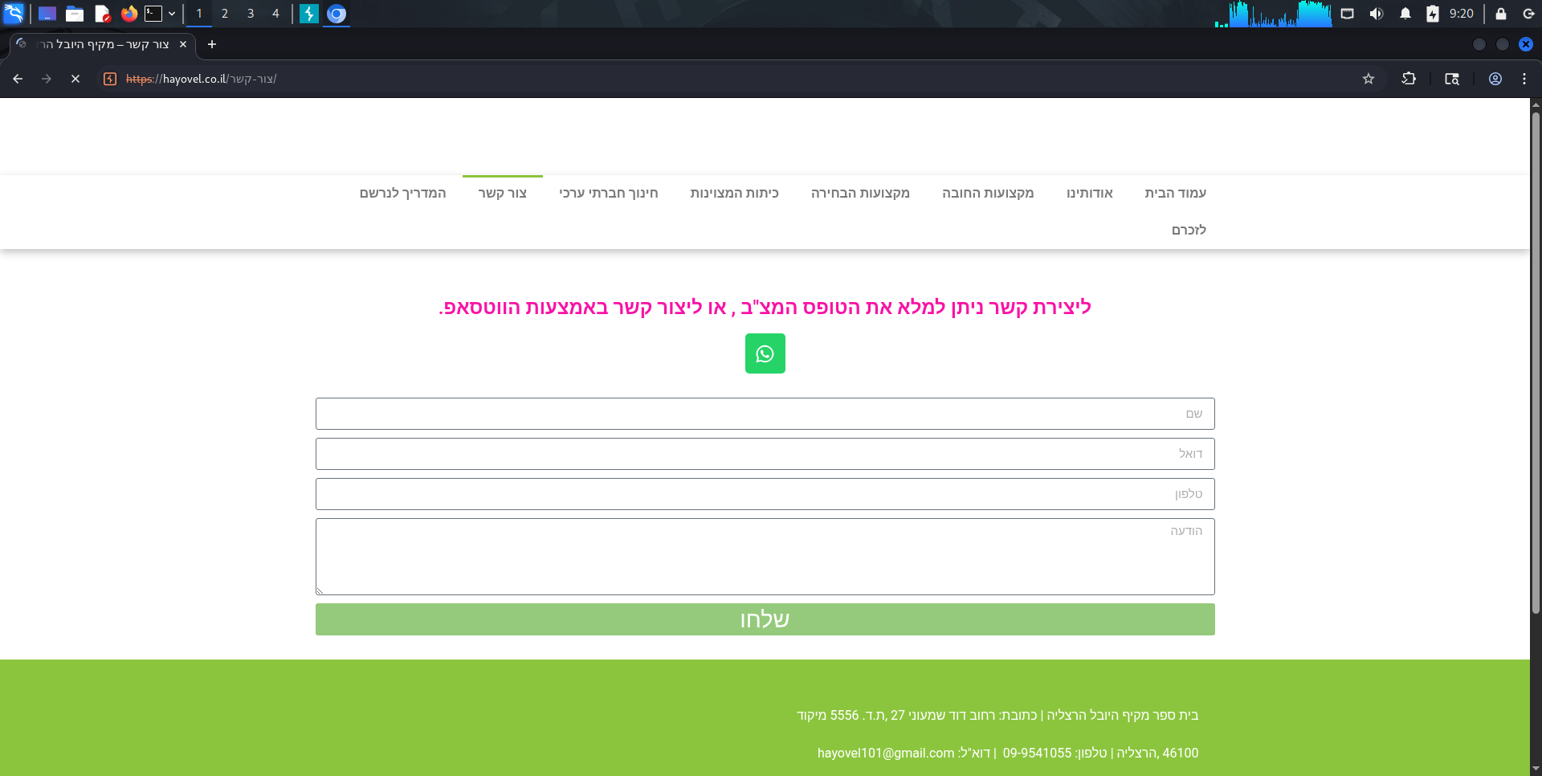Switch to workspace 3
1542x776 pixels.
click(251, 14)
